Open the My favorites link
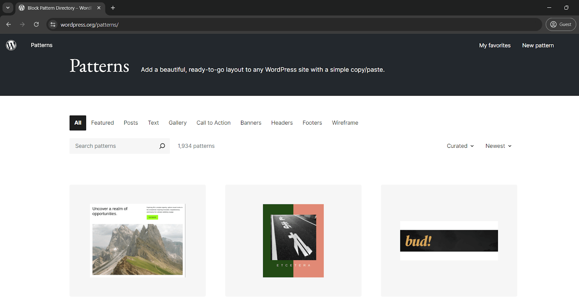 point(495,45)
